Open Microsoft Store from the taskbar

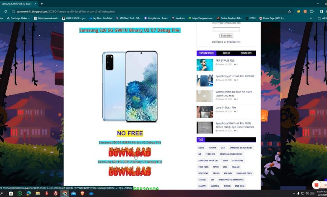(x=11, y=194)
